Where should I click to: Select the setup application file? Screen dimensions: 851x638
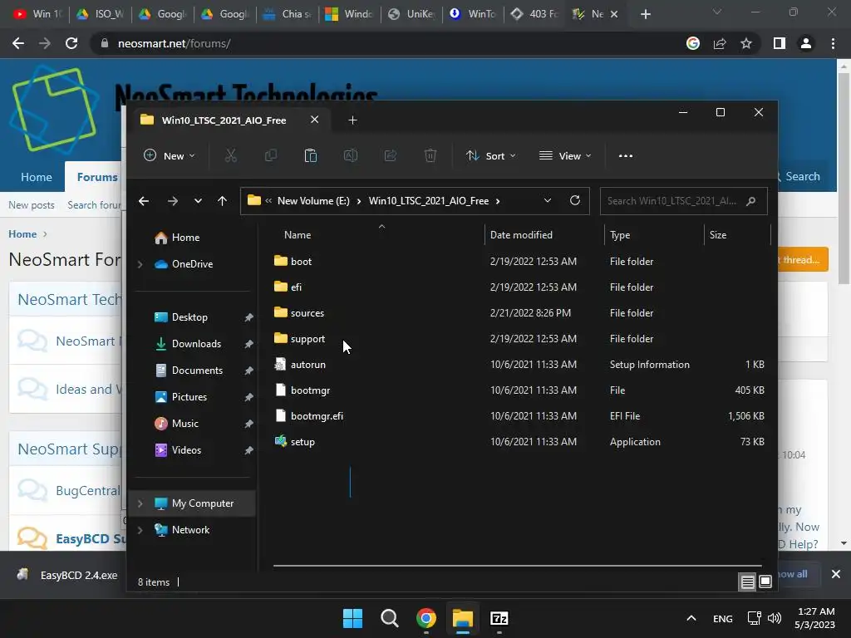(x=303, y=442)
